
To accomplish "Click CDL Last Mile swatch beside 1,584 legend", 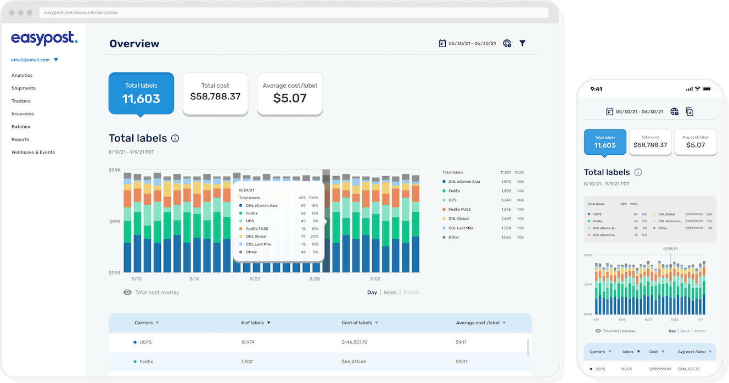I will click(x=444, y=228).
